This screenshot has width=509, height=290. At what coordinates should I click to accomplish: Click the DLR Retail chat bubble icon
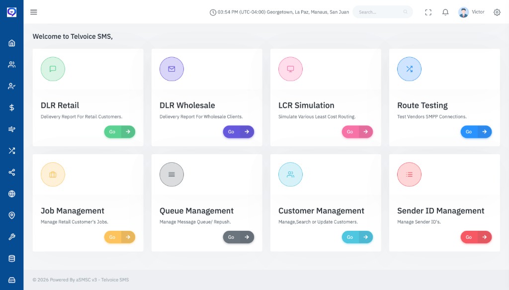tap(53, 69)
